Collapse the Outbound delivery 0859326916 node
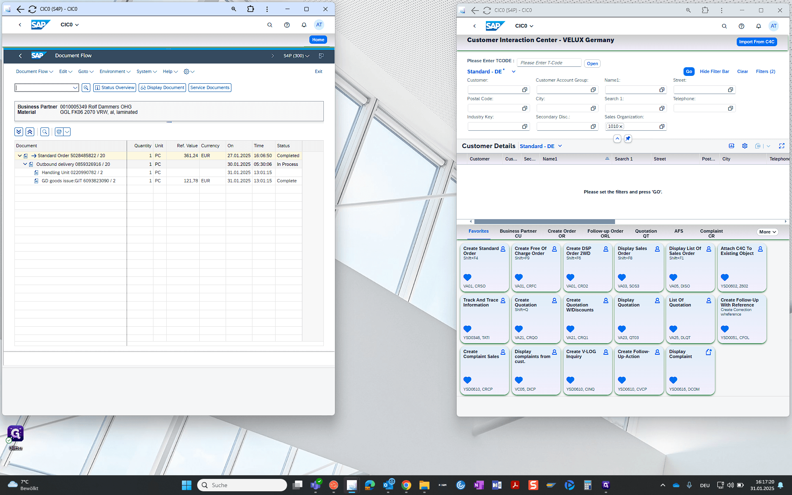Screen dimensions: 792x495 tap(25, 164)
